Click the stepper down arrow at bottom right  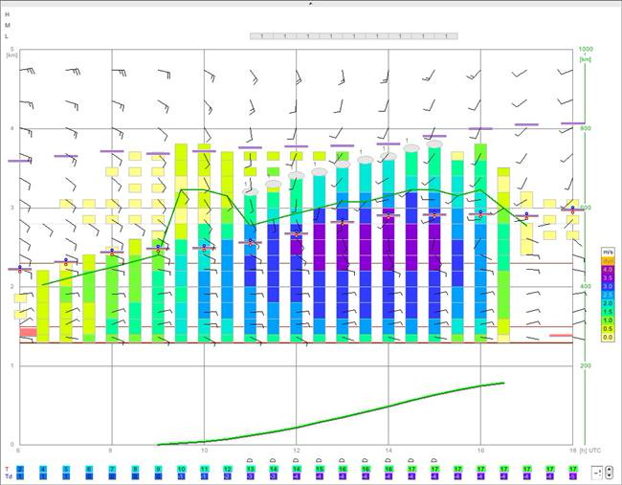point(609,475)
